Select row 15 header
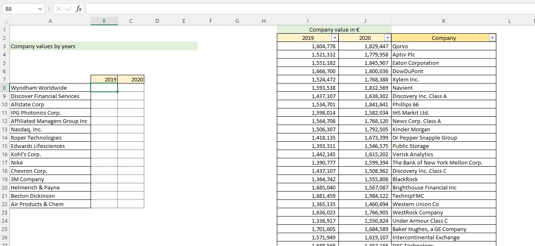 [x=5, y=146]
